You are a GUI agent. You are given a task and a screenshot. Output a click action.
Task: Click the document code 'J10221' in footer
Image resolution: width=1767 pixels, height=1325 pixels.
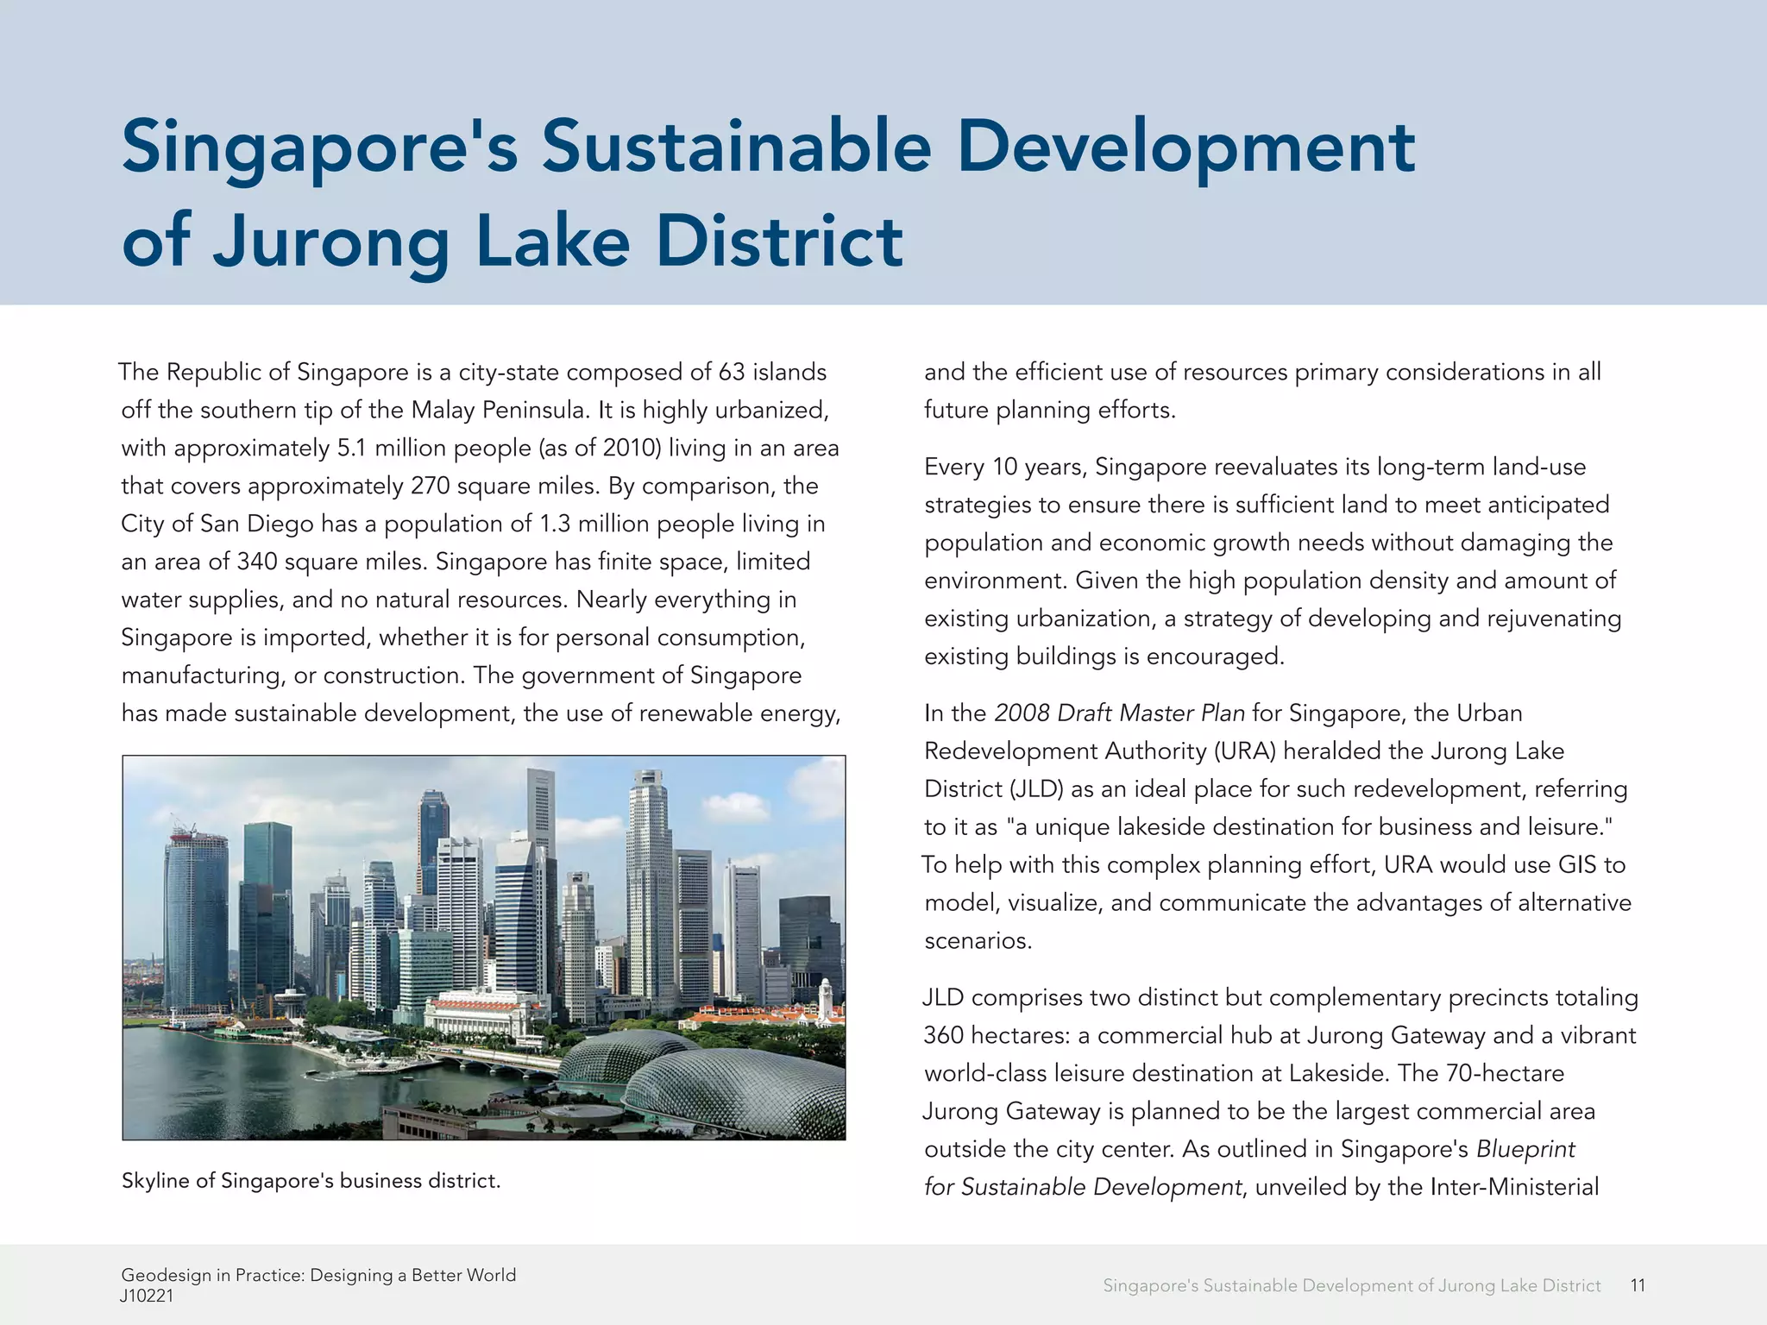click(148, 1296)
